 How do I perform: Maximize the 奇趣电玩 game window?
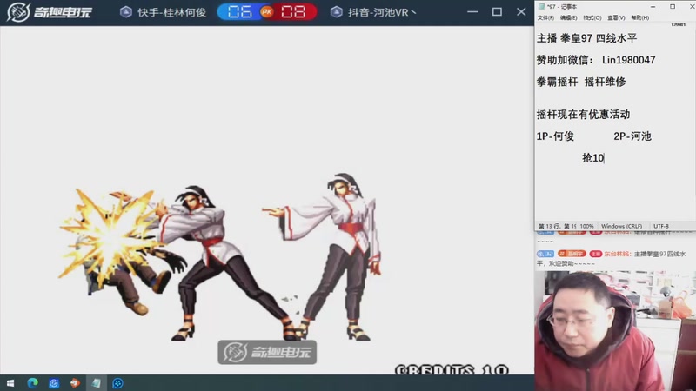497,12
